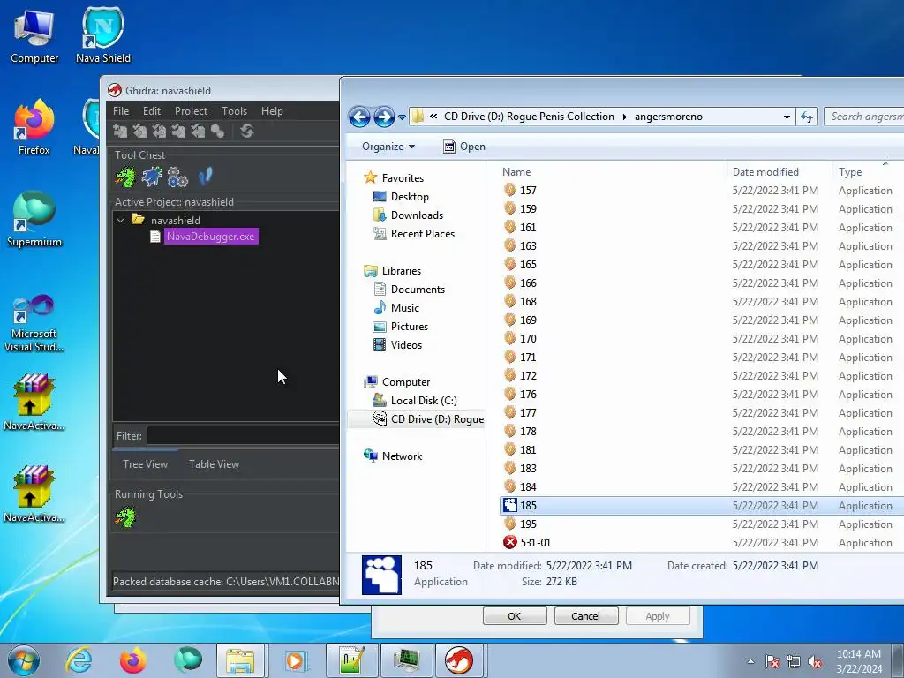
Task: Select Videos library
Action: click(406, 345)
